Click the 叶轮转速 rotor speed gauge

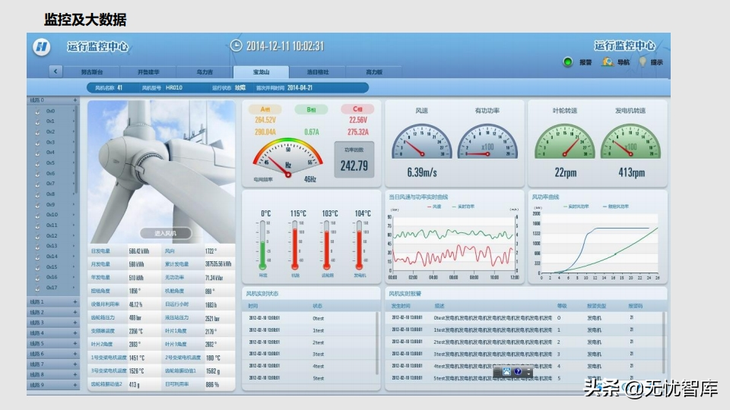point(565,142)
